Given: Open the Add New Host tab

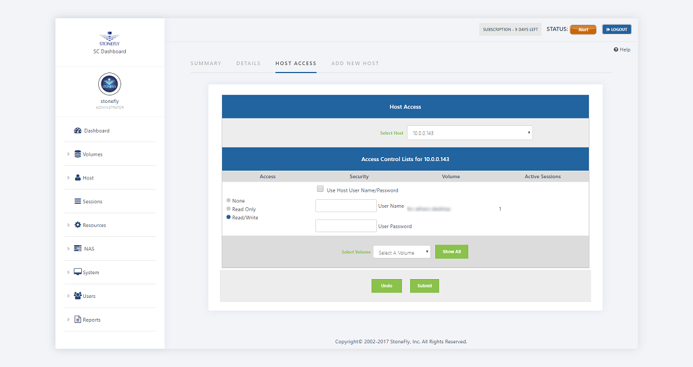Looking at the screenshot, I should [355, 64].
